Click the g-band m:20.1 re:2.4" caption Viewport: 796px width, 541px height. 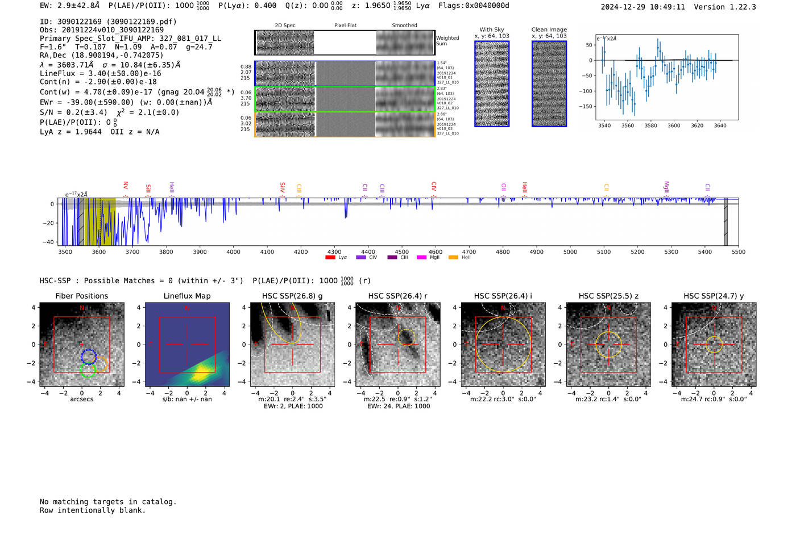click(292, 399)
